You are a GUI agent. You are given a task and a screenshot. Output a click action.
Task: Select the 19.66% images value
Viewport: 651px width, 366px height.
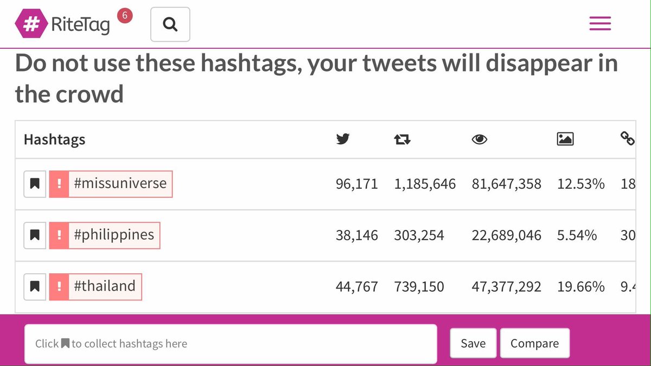pos(581,287)
